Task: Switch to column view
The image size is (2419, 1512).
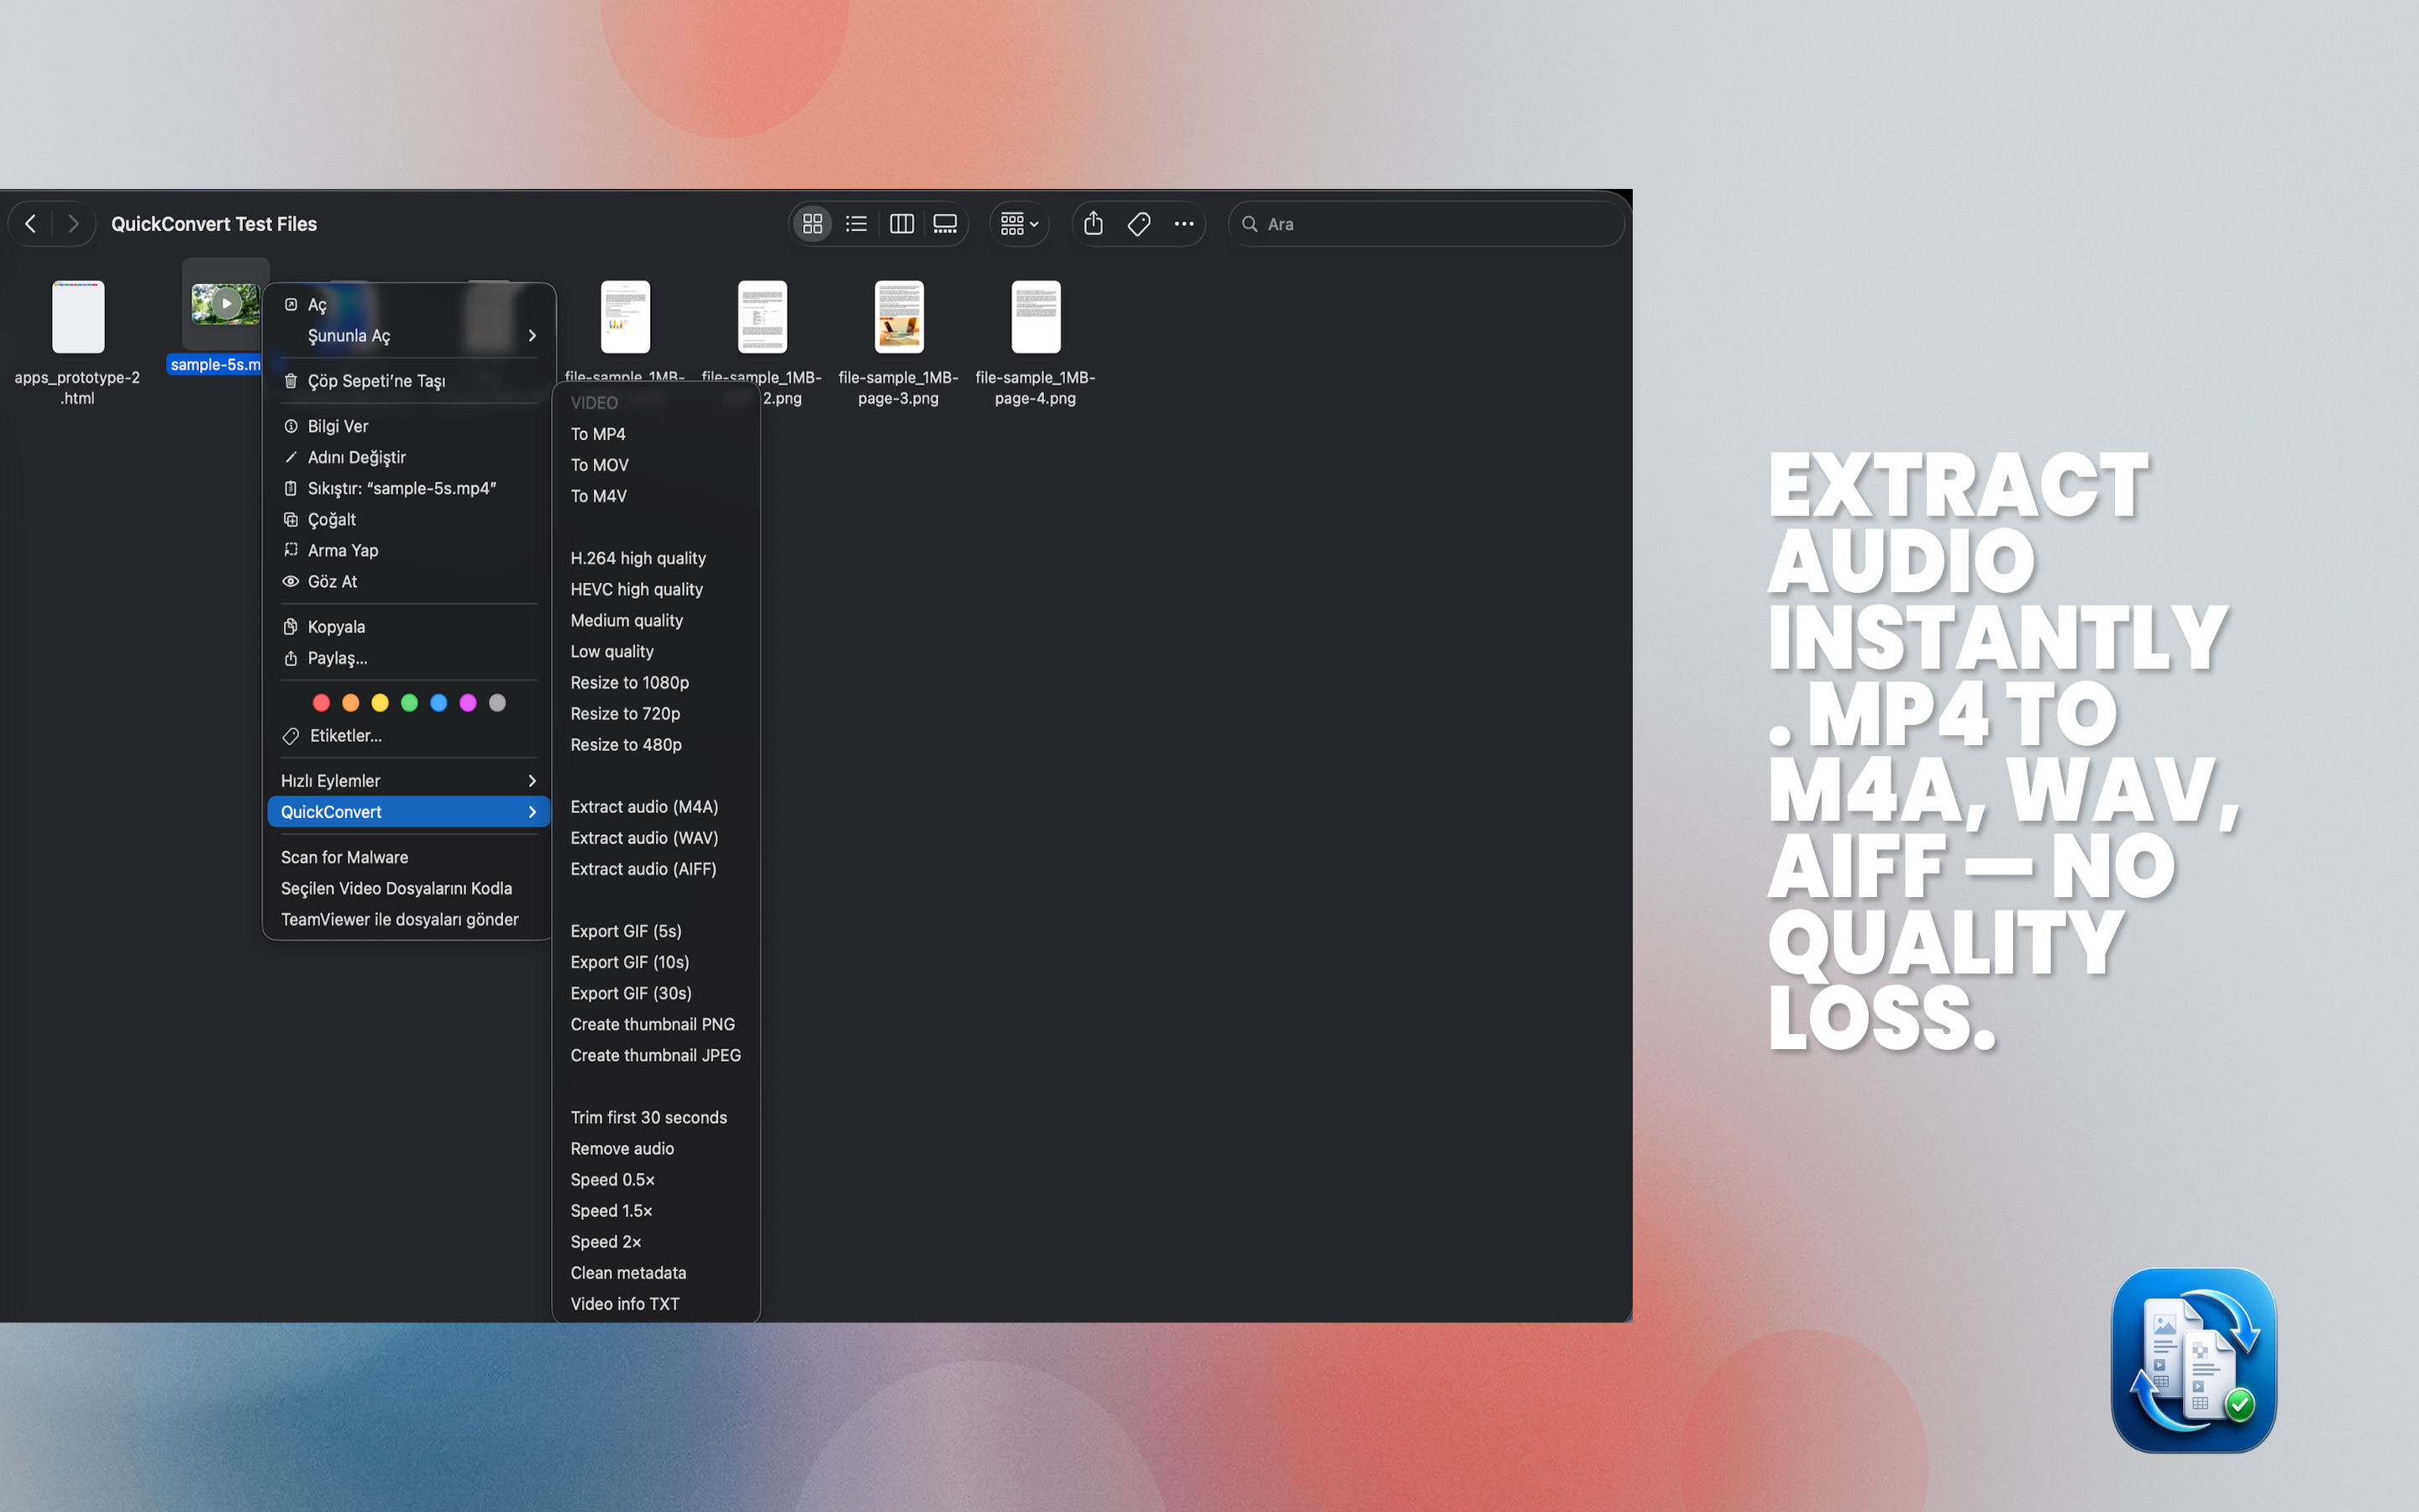Action: (x=901, y=224)
